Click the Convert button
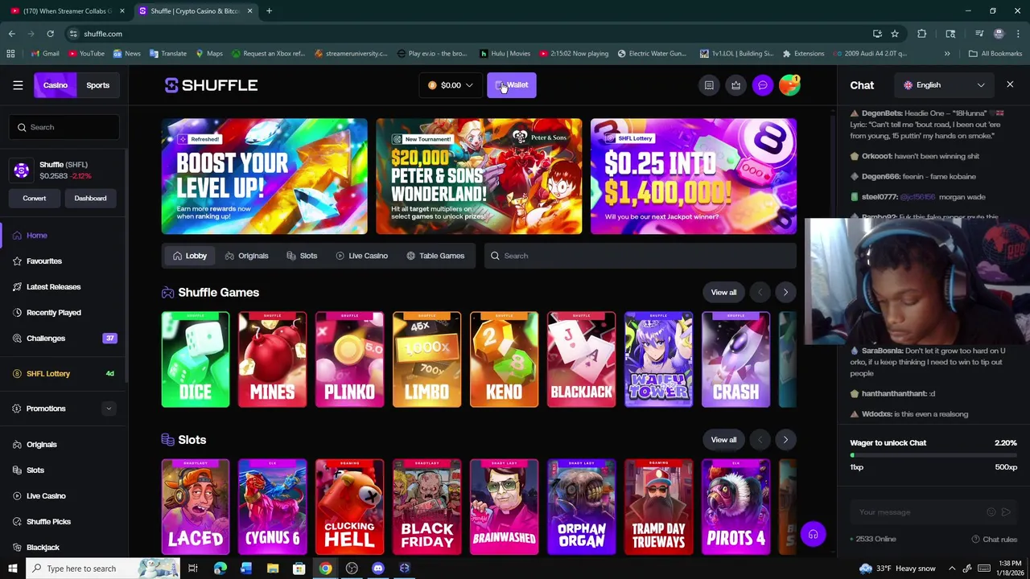 (x=34, y=198)
